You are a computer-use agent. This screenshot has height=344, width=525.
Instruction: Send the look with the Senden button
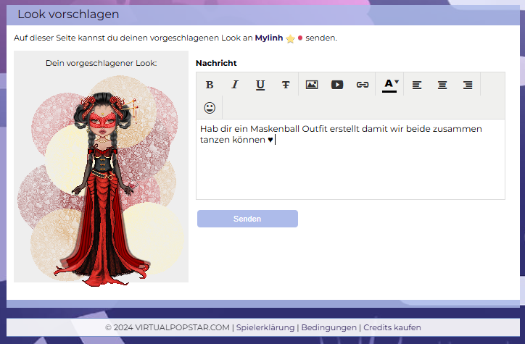coord(247,219)
